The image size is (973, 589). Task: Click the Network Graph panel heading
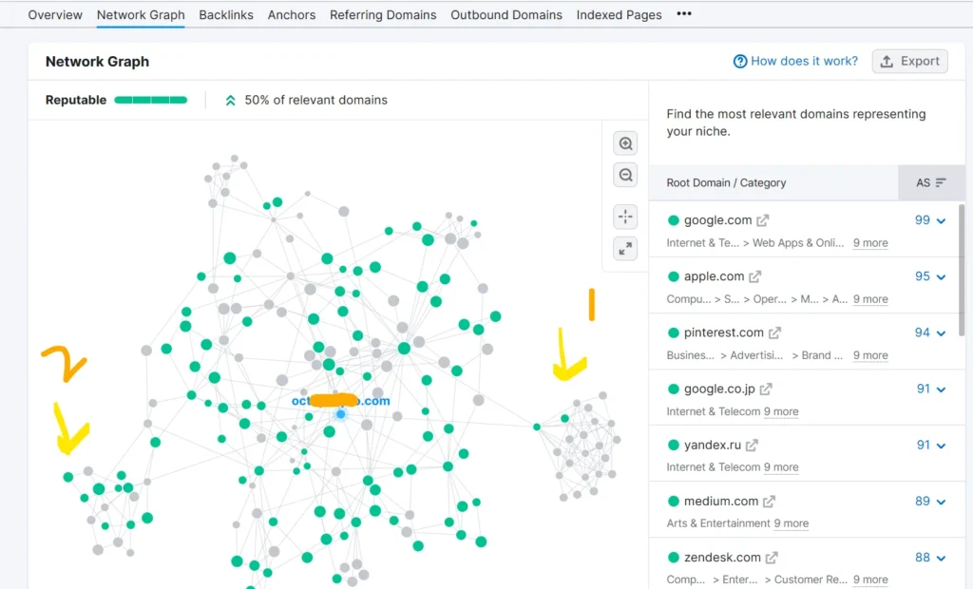98,62
